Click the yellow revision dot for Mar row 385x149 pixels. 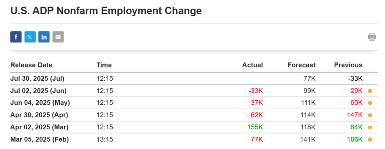370,127
